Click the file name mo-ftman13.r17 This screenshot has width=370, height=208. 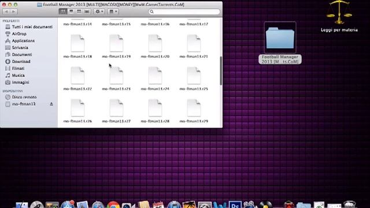tap(194, 24)
